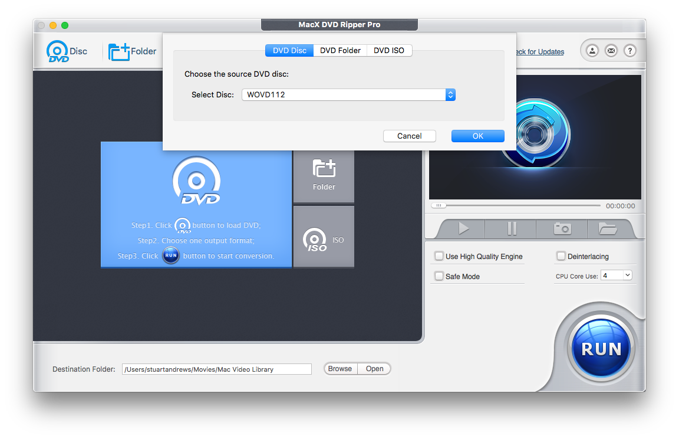679x439 pixels.
Task: Toggle the Deinterlacing checkbox
Action: pyautogui.click(x=561, y=256)
